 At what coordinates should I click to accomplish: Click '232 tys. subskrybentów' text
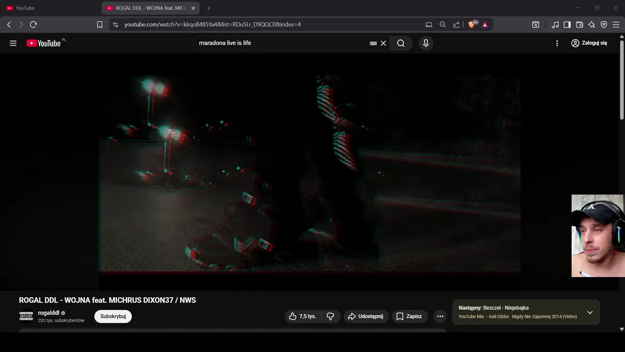coord(61,321)
